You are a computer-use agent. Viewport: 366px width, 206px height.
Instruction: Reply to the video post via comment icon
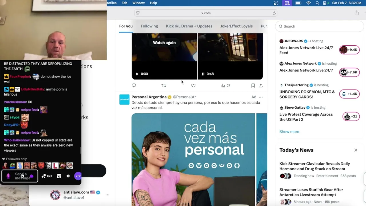tap(134, 86)
